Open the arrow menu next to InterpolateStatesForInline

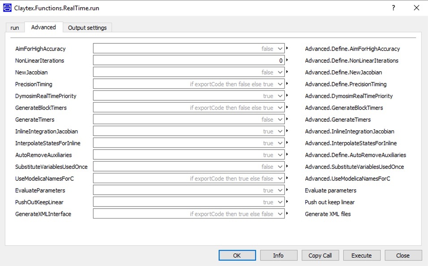[287, 142]
